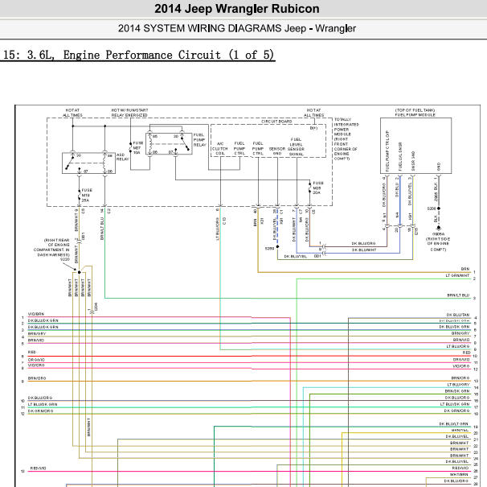487x487 pixels.
Task: Click the 'Engine Performance Circuit (1 of 5)' heading
Action: (169, 55)
